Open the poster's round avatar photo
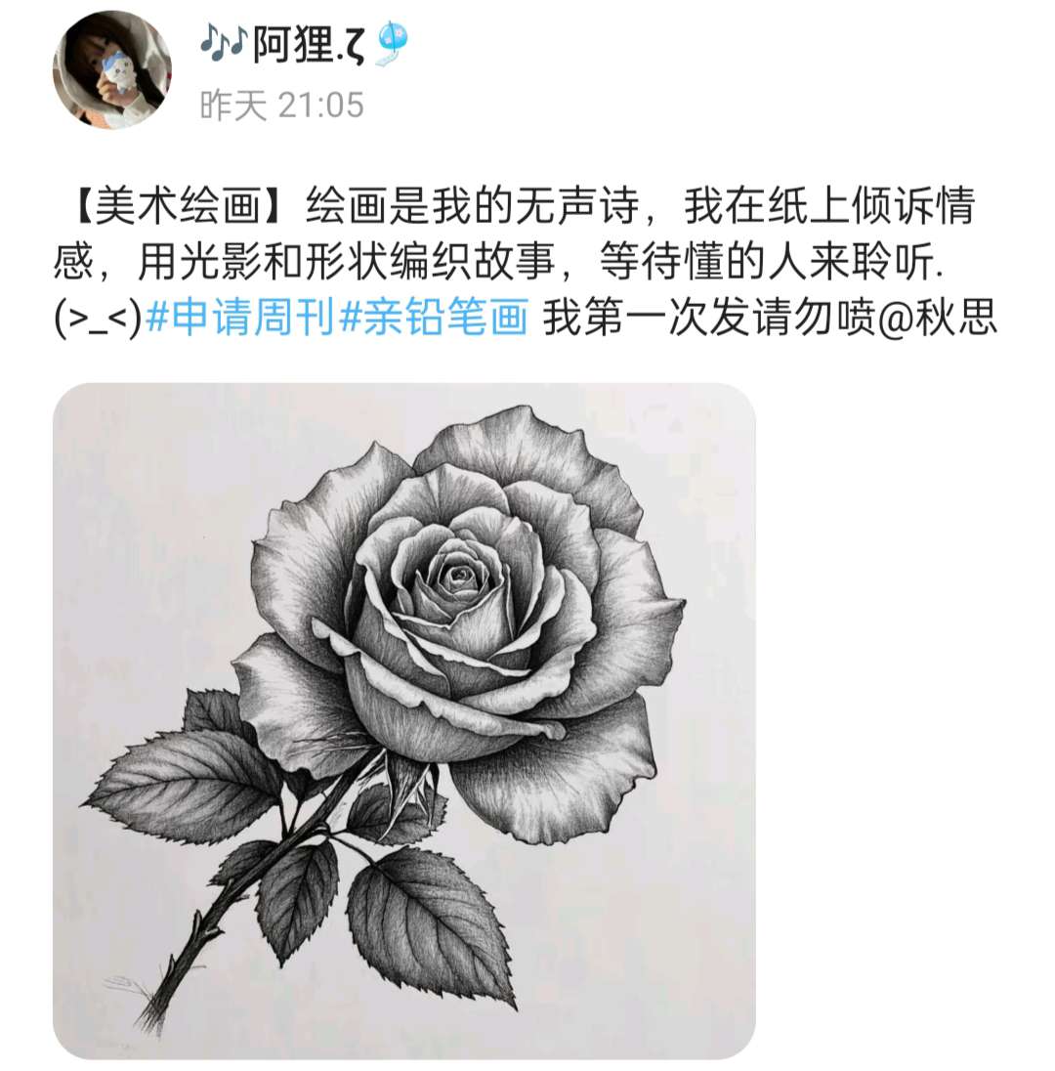The image size is (1055, 1071). pos(112,69)
